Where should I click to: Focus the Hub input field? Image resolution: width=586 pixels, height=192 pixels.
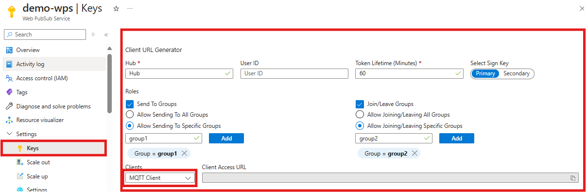pyautogui.click(x=179, y=73)
